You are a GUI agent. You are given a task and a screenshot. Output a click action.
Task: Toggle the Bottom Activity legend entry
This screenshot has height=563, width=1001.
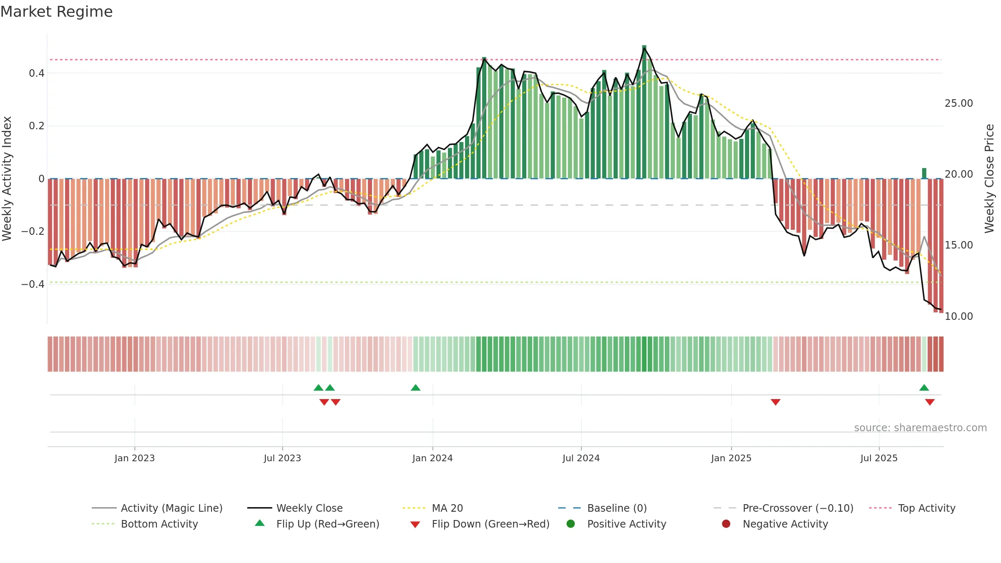pyautogui.click(x=145, y=524)
